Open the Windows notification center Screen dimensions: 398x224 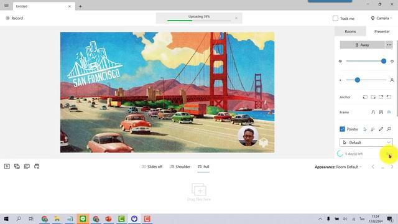click(x=390, y=218)
